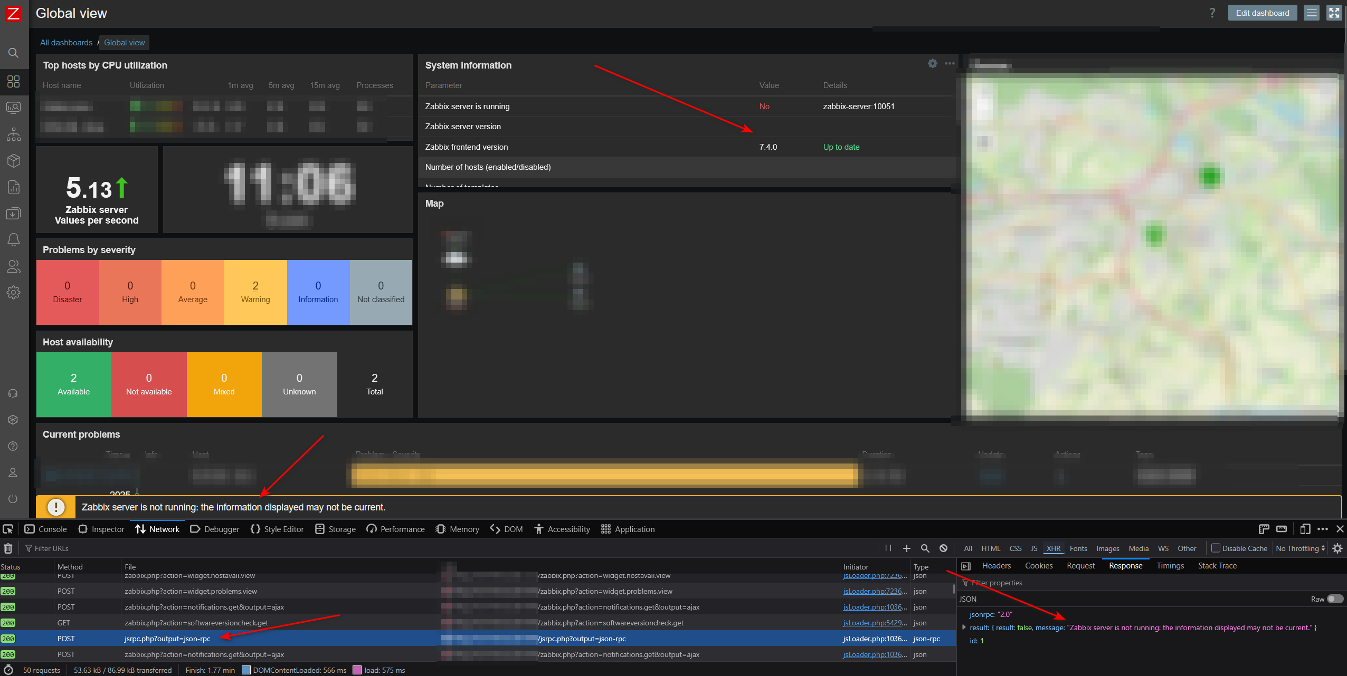Click the Sign out power icon

click(13, 499)
